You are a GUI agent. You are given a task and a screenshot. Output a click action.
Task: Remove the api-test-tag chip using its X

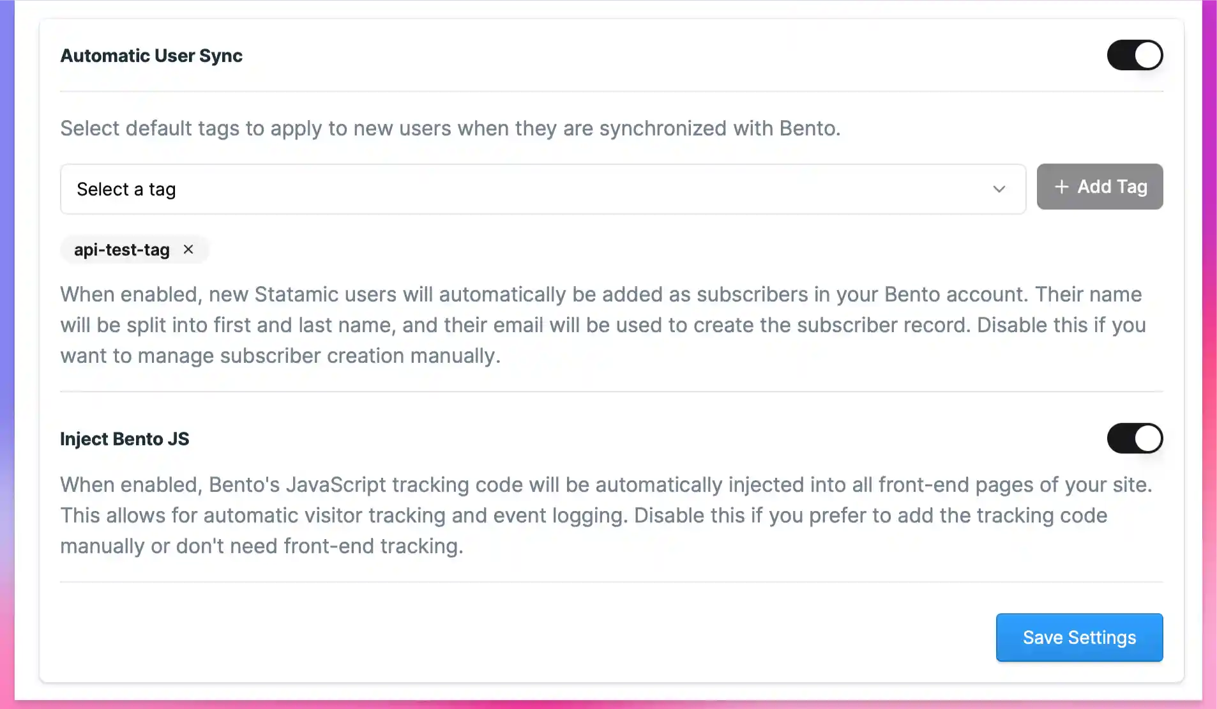pyautogui.click(x=188, y=250)
